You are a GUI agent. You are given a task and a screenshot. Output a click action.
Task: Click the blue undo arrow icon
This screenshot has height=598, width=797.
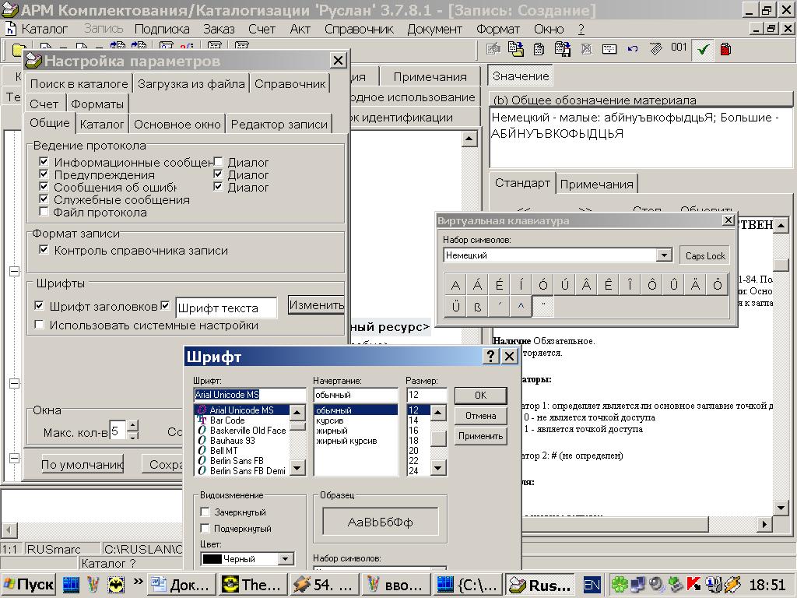click(x=632, y=49)
